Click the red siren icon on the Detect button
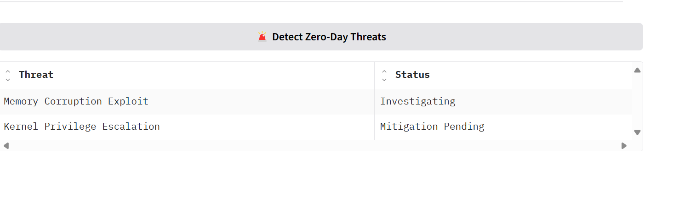The image size is (673, 209). tap(262, 37)
